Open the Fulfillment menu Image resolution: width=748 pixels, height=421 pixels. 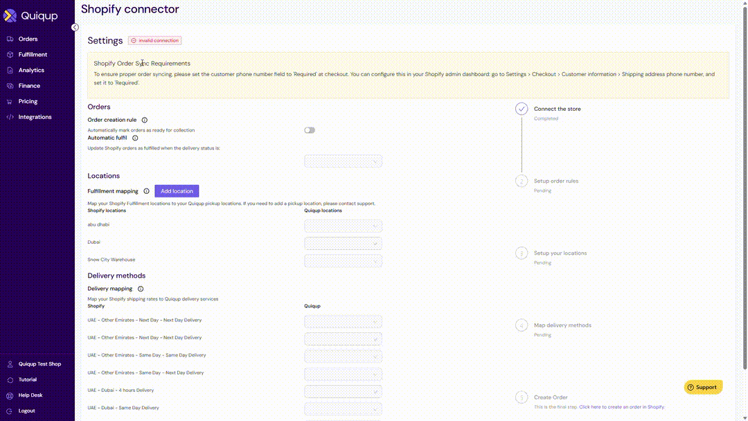click(33, 55)
